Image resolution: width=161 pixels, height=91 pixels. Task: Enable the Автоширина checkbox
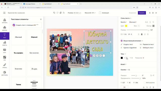click(x=144, y=83)
